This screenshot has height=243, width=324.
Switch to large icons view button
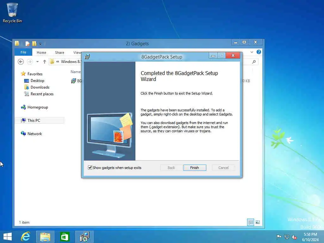click(258, 222)
